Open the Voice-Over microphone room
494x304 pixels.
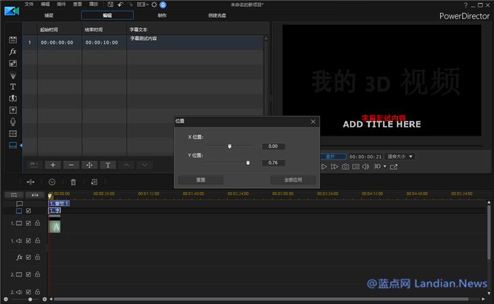(12, 121)
